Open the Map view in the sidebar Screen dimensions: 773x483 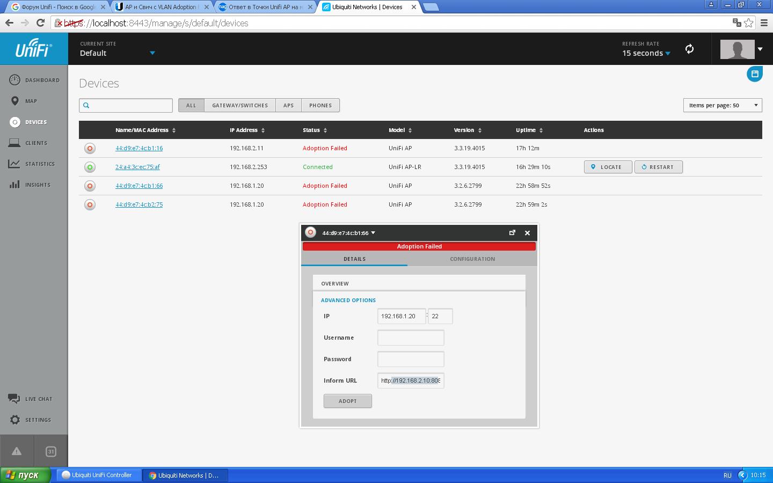coord(14,101)
